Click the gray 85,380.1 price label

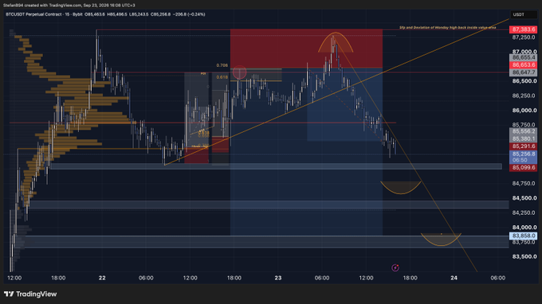524,138
